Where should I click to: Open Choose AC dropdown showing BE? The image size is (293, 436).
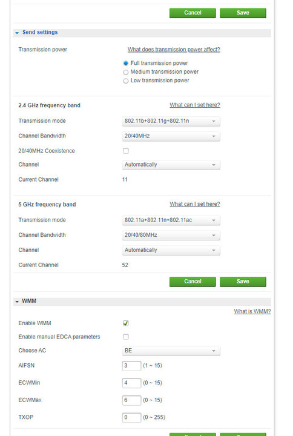(171, 351)
